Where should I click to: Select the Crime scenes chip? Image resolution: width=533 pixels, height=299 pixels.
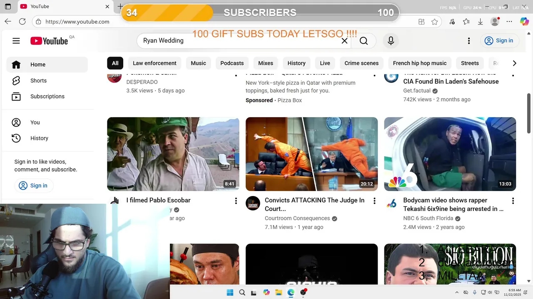pyautogui.click(x=361, y=63)
